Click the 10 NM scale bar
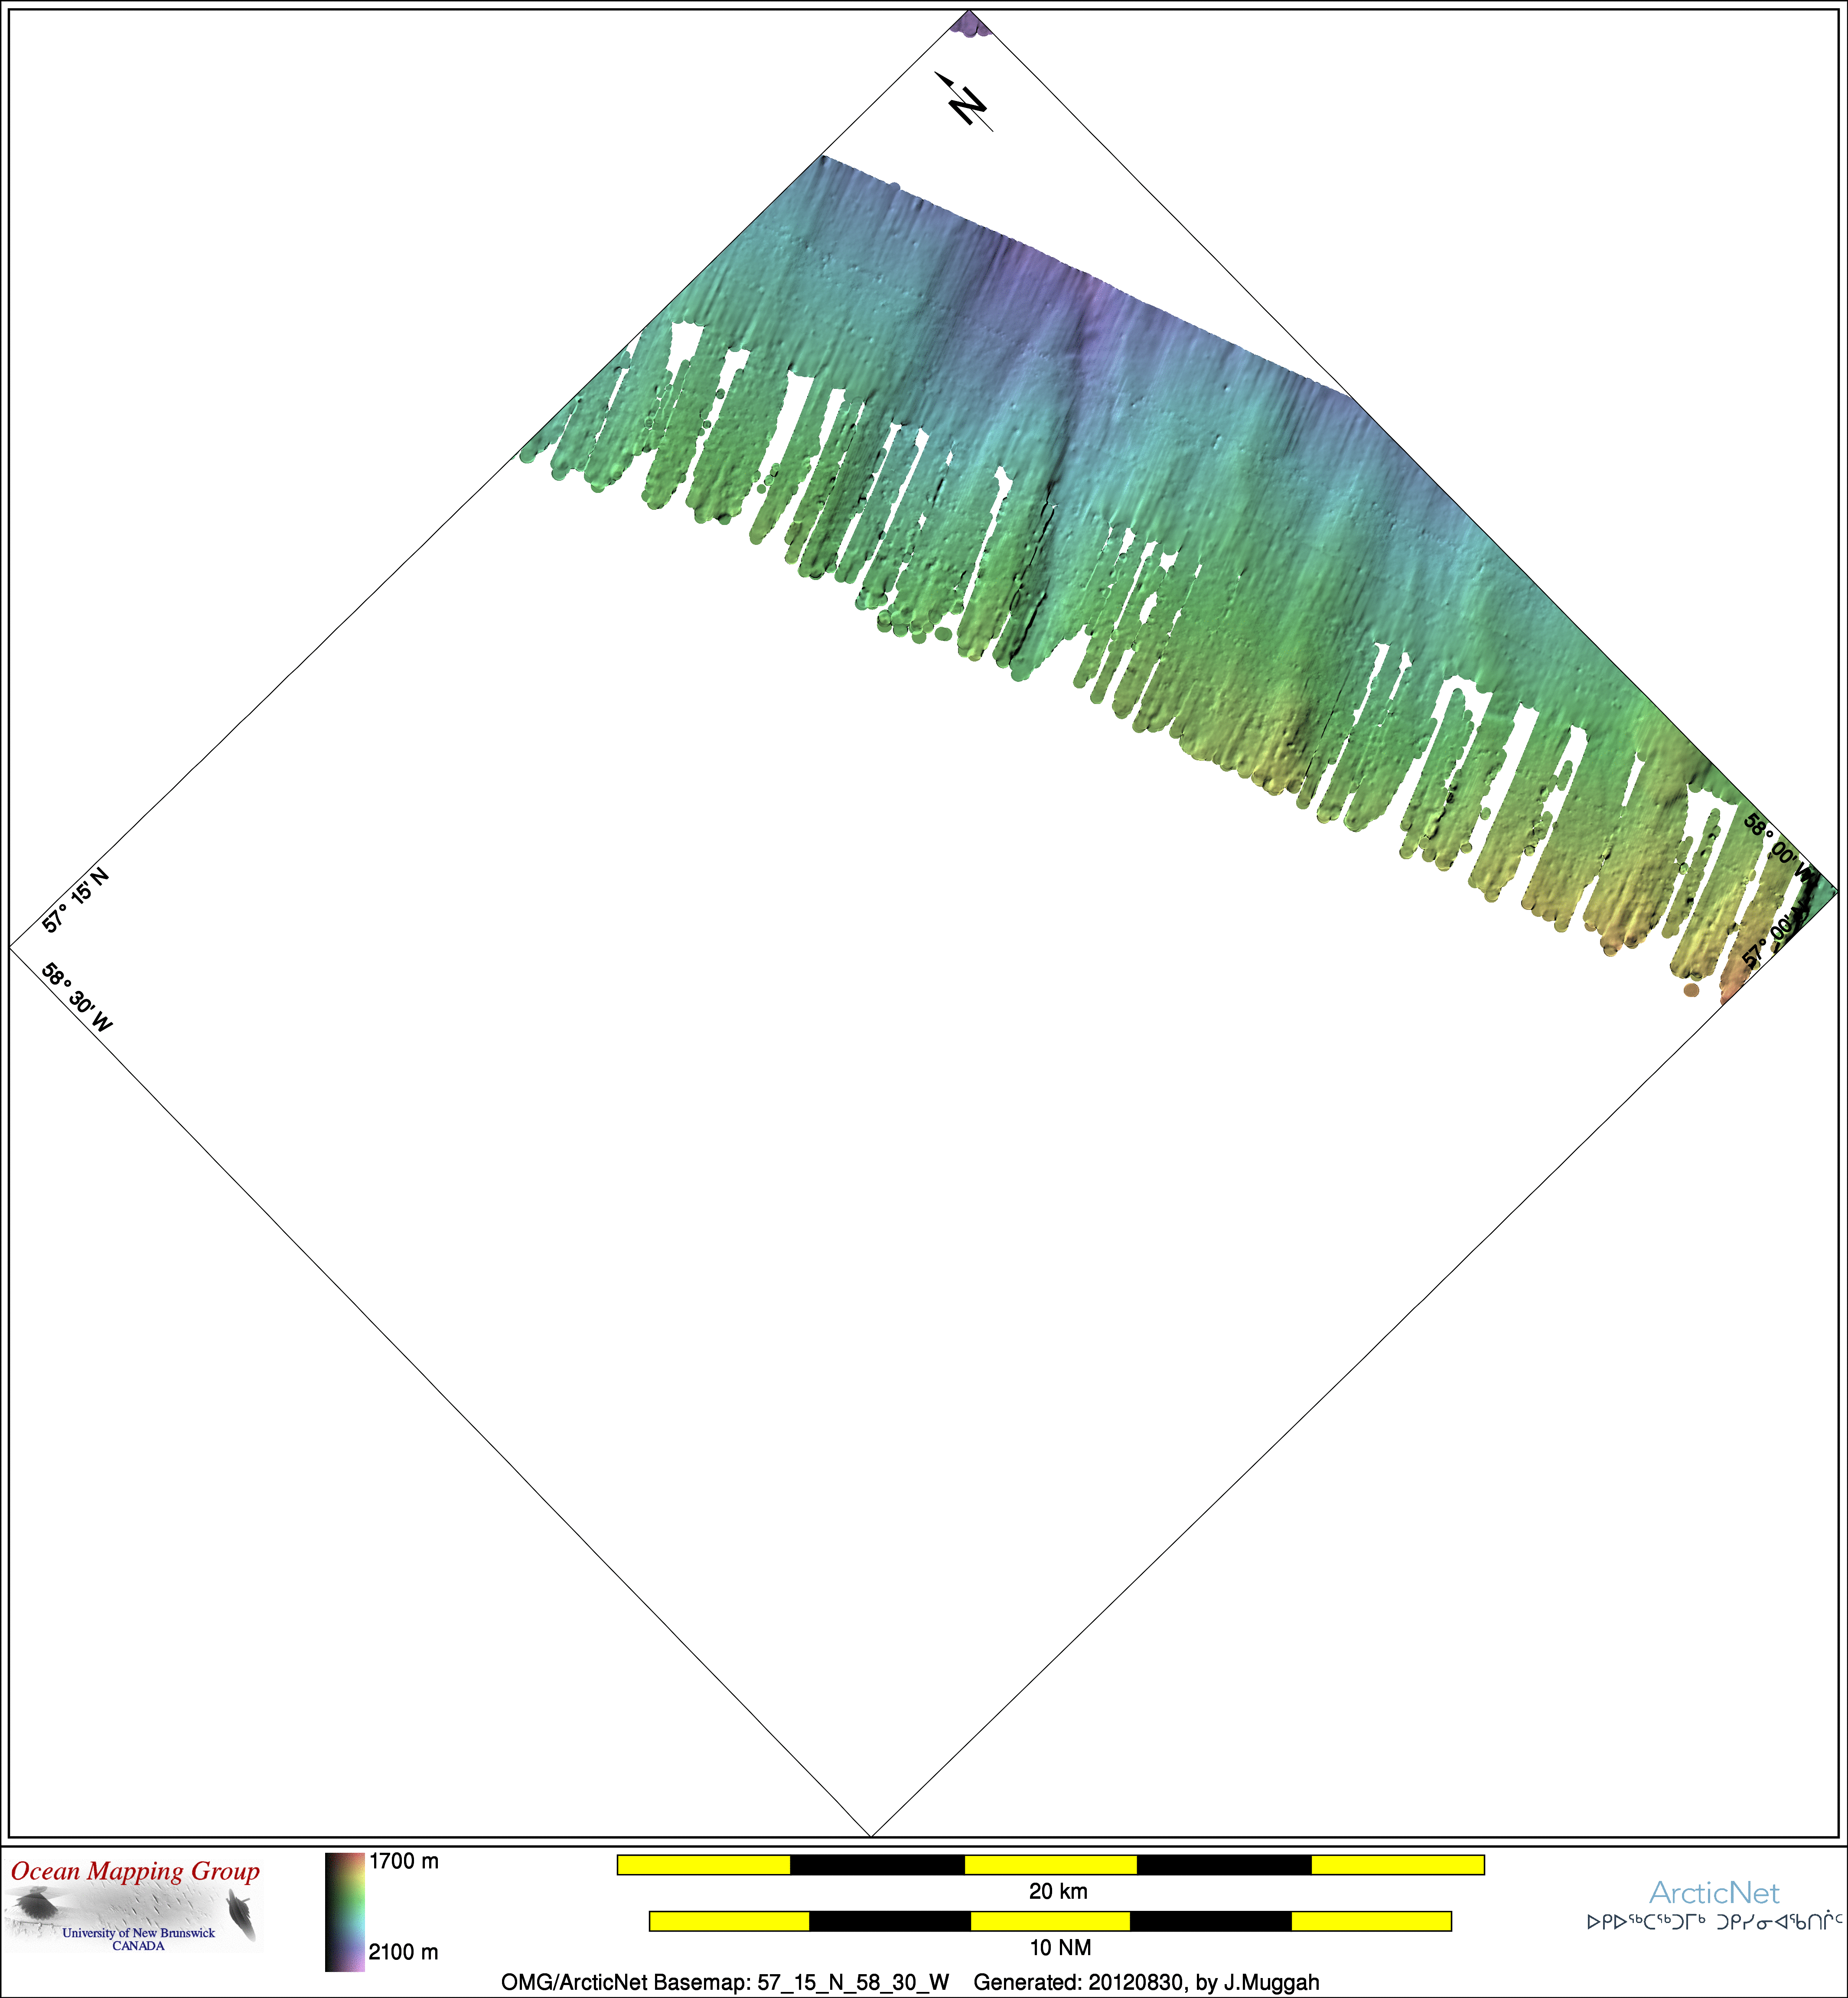 click(1050, 1921)
